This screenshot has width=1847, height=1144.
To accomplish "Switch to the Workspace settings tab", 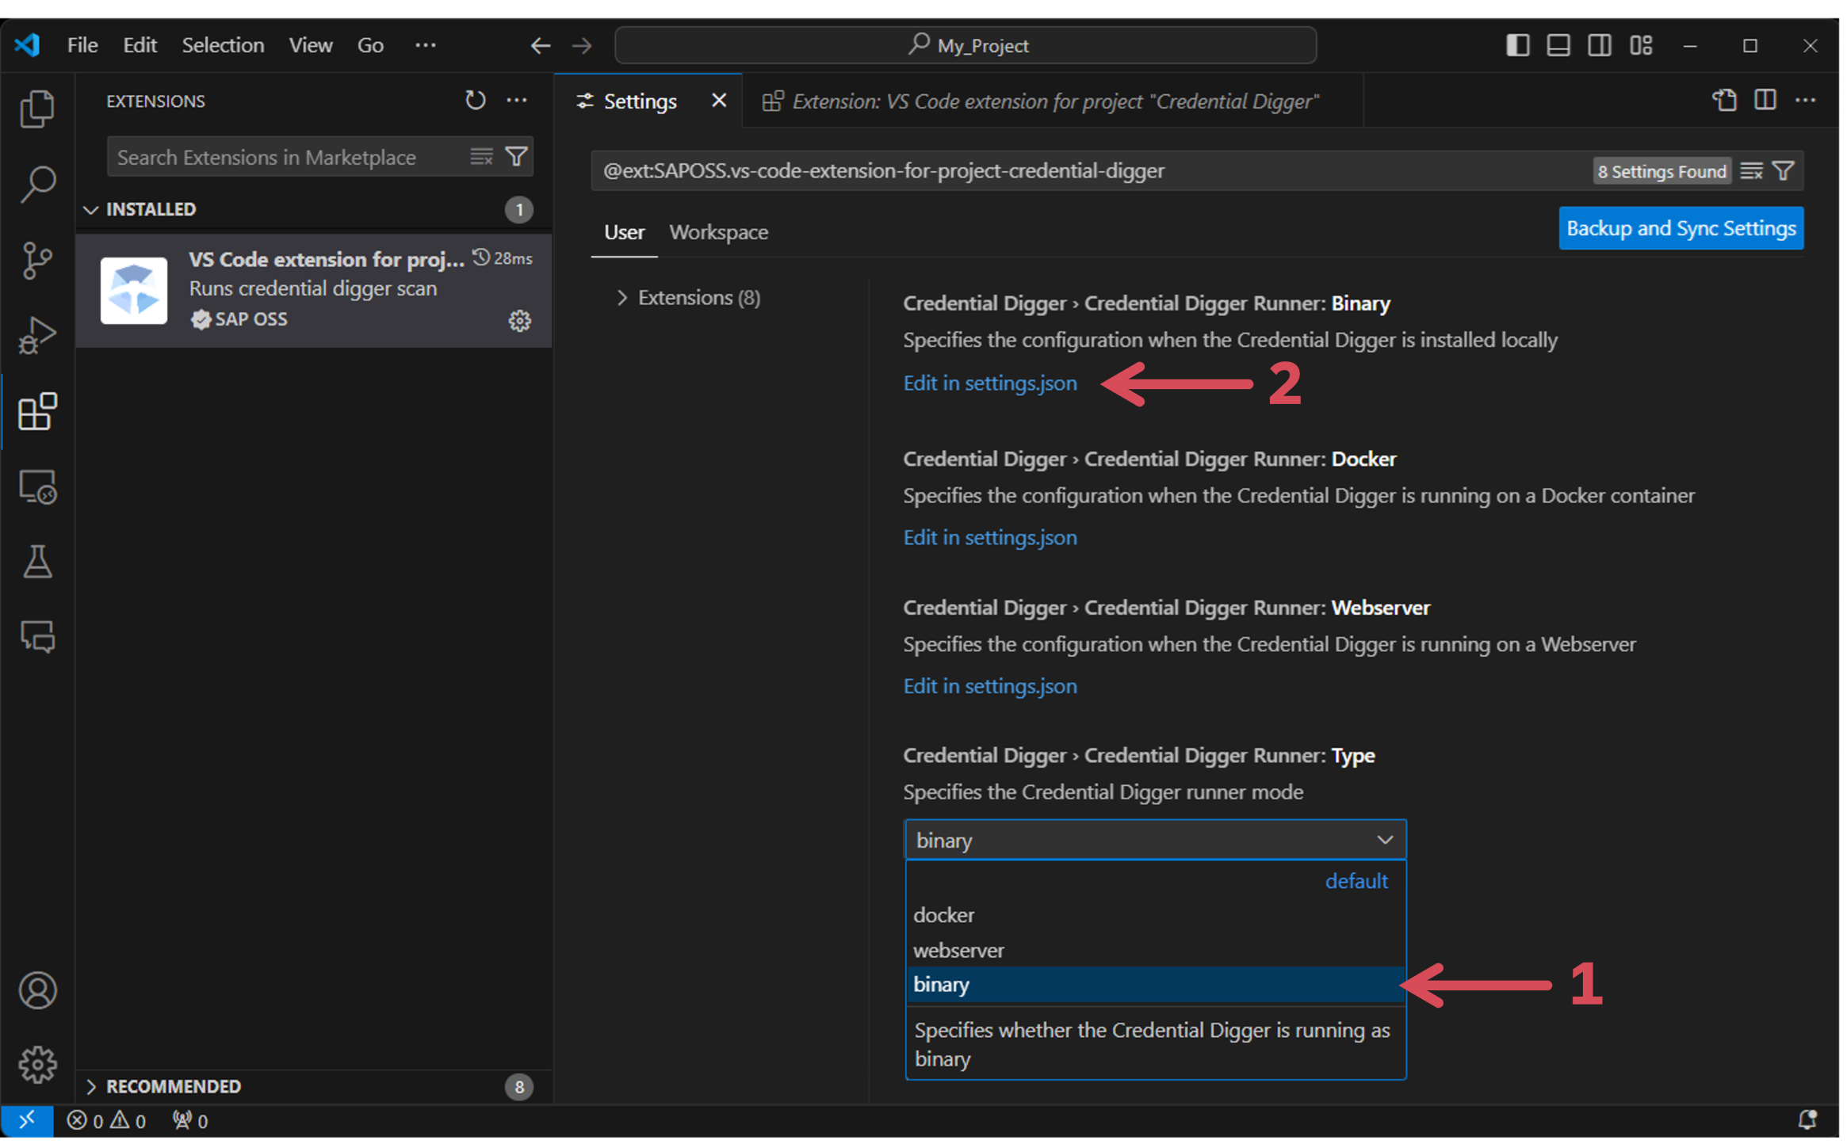I will click(718, 232).
